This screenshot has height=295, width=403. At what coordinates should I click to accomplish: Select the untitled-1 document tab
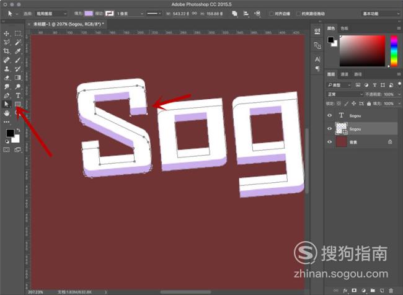point(68,24)
